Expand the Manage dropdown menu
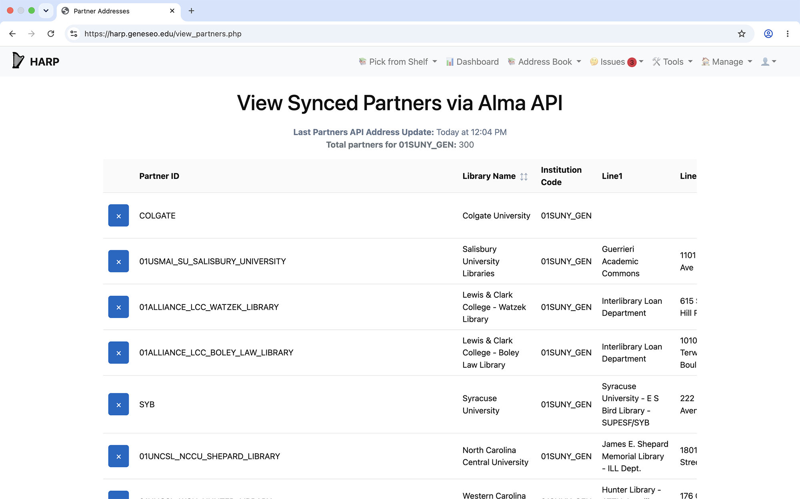The width and height of the screenshot is (800, 499). pos(727,62)
